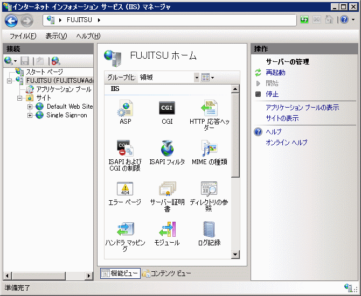Click the Back navigation arrow
Viewport: 361px width, 296px height.
pos(11,20)
